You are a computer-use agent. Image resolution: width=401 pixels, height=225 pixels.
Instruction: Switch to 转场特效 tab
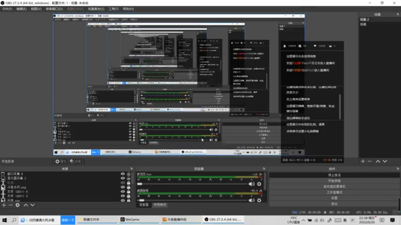[160, 204]
